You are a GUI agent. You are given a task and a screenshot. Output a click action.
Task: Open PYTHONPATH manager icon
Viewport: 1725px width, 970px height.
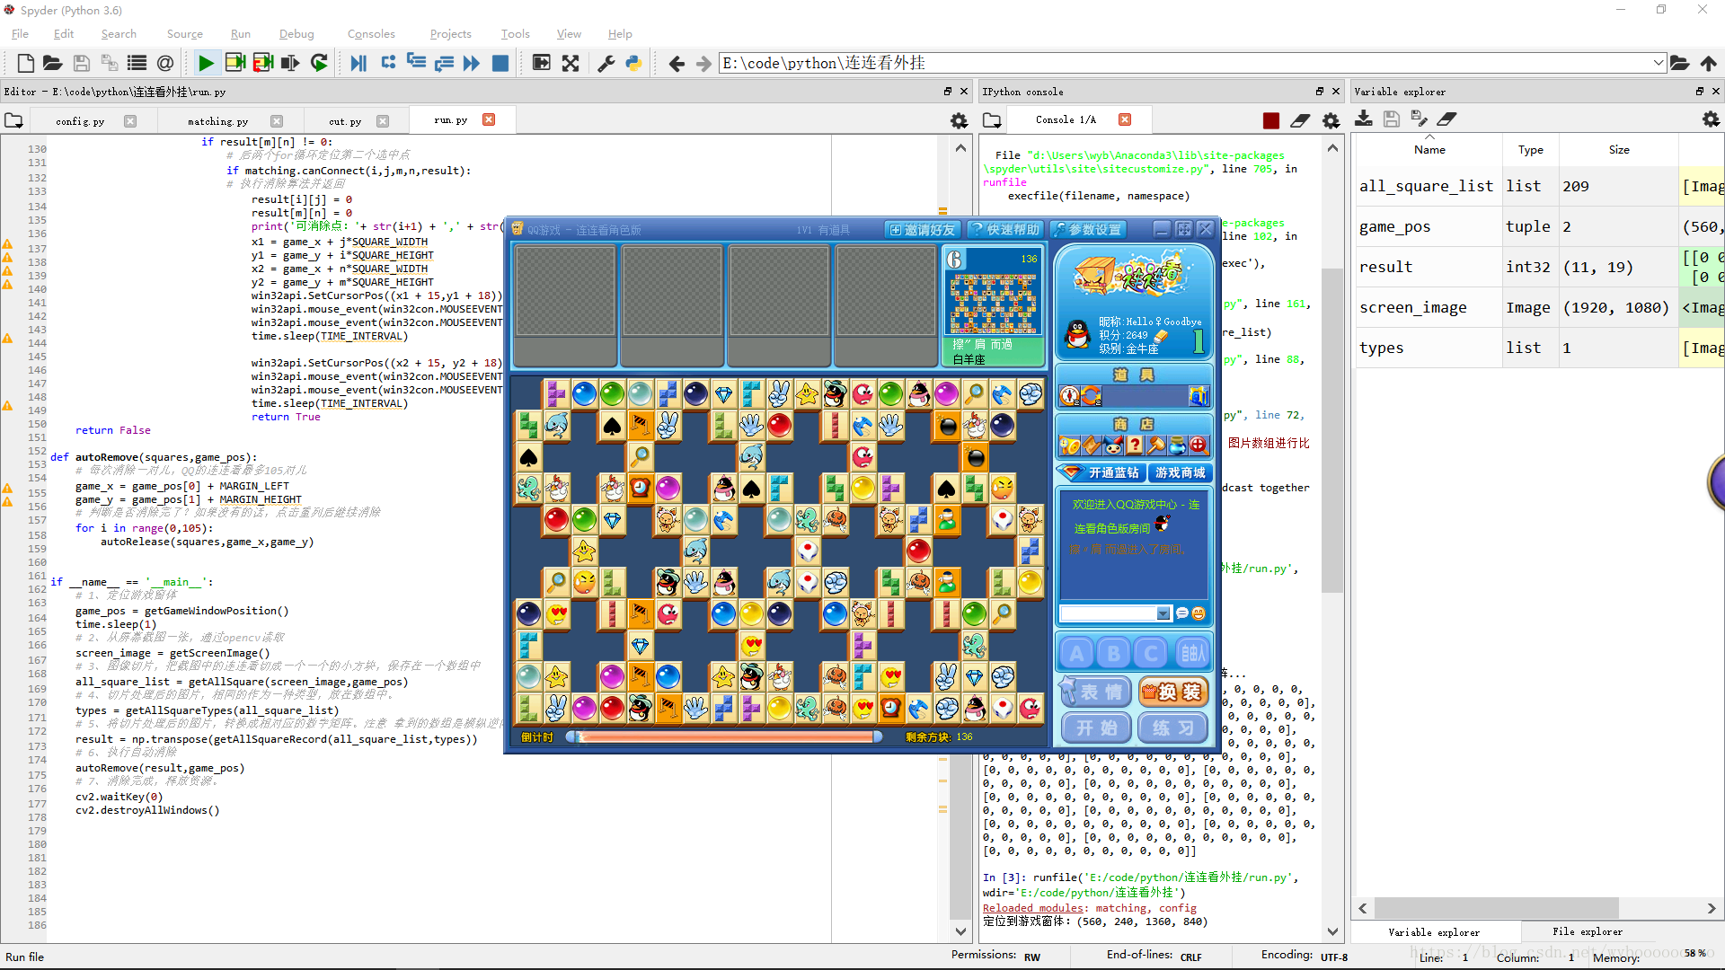633,63
